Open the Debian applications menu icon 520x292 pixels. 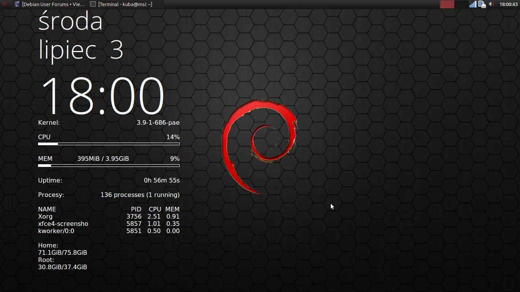click(5, 5)
